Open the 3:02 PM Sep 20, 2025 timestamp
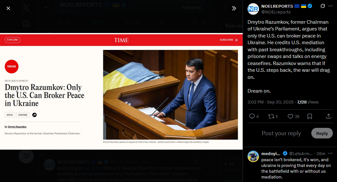Image resolution: width=337 pixels, height=182 pixels. [x=270, y=102]
